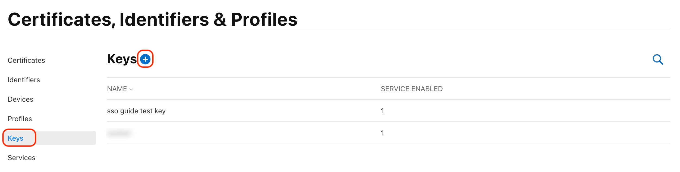The height and width of the screenshot is (172, 680).
Task: Open the blurred key name entry
Action: point(119,133)
